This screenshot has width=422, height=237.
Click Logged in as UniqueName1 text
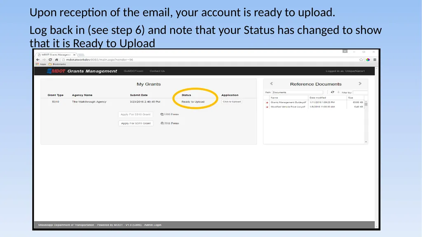point(345,71)
